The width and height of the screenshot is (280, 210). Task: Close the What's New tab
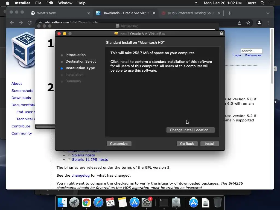click(88, 13)
